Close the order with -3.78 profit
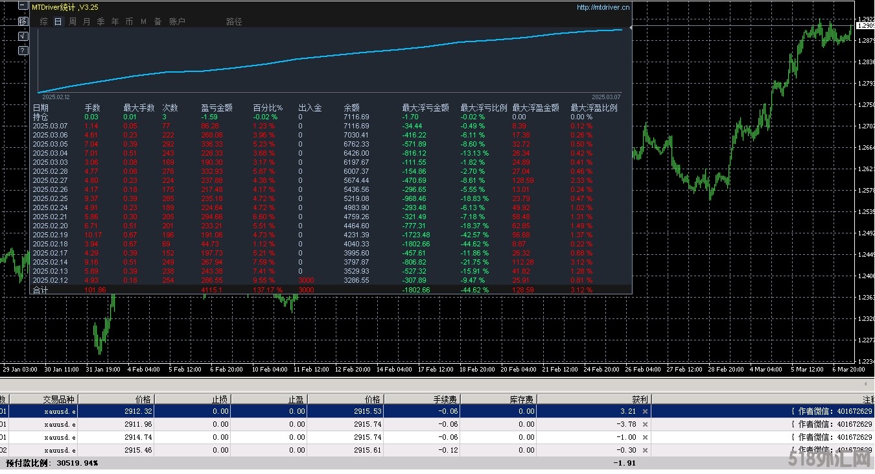Viewport: 875px width, 474px height. pyautogui.click(x=645, y=424)
